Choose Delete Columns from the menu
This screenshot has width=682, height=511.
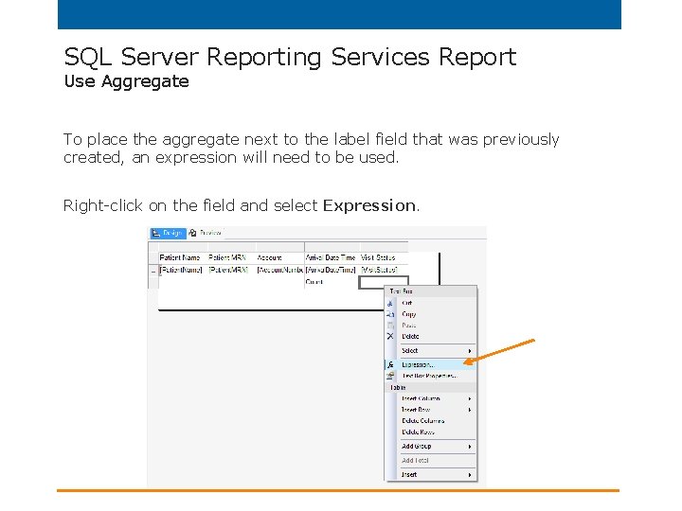tap(431, 420)
